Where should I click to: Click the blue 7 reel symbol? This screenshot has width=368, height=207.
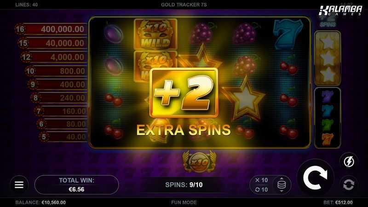pyautogui.click(x=288, y=34)
